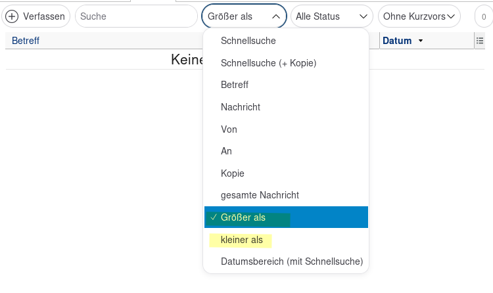Type in the Suche search field
493x293 pixels.
pos(135,16)
